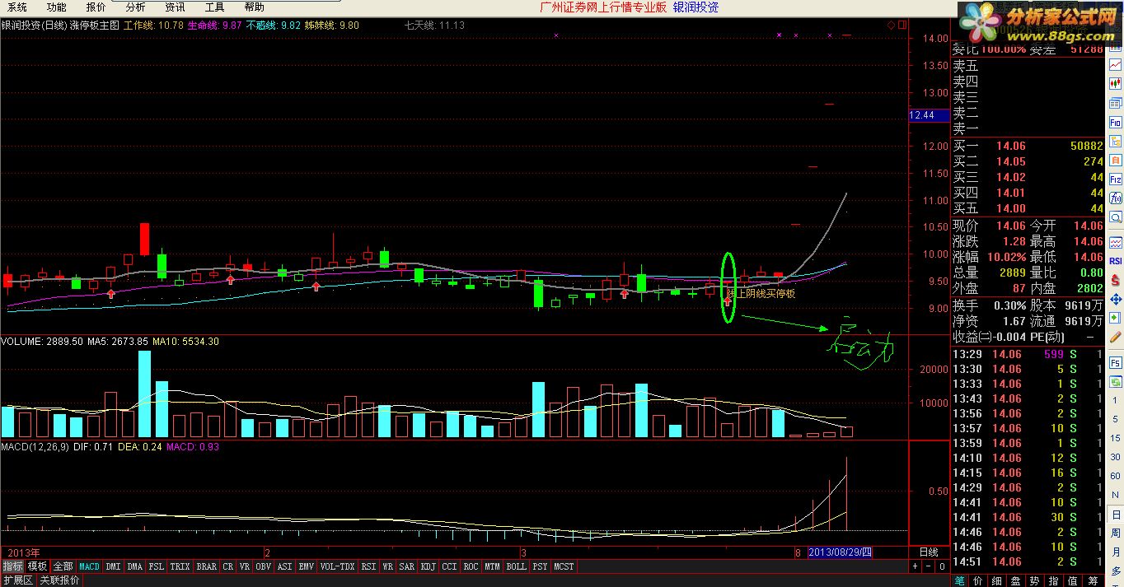1124x587 pixels.
Task: Switch to the 细 detail tab
Action: [996, 581]
